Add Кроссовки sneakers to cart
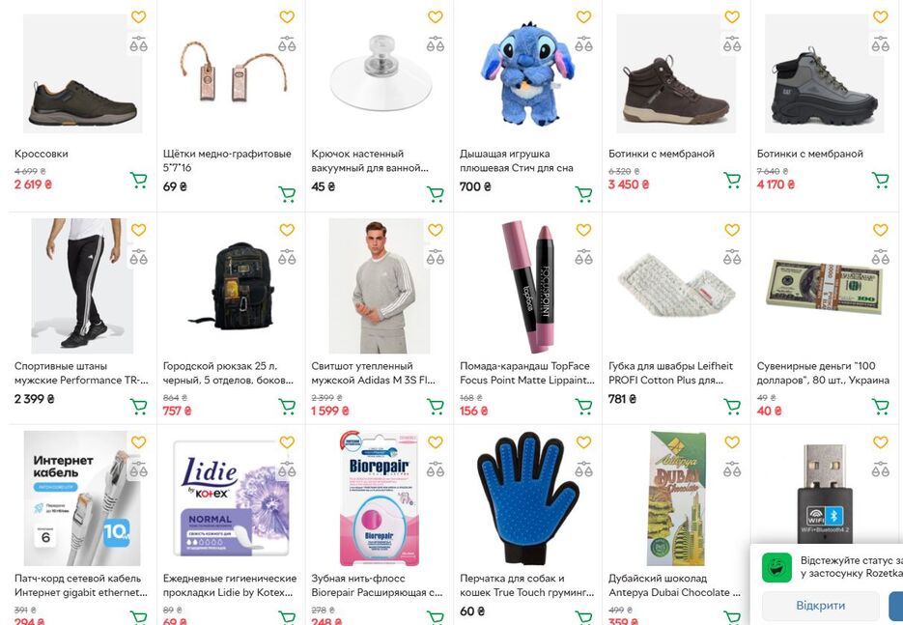The width and height of the screenshot is (903, 625). 138,181
